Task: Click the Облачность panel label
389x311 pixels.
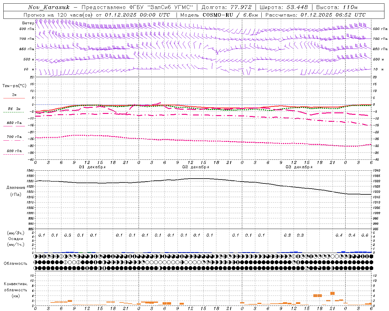Action: coord(15,264)
